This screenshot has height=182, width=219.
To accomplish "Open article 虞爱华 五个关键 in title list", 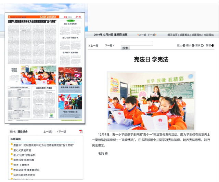I will [43, 145].
